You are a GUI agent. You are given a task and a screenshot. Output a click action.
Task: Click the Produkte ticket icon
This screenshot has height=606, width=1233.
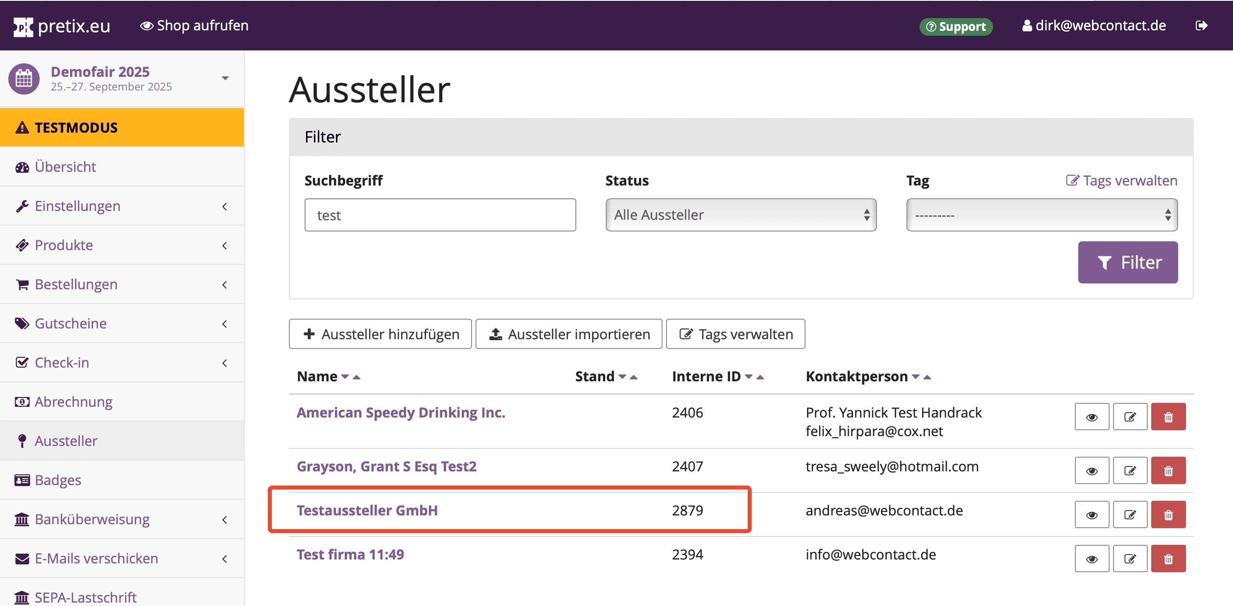[x=22, y=245]
